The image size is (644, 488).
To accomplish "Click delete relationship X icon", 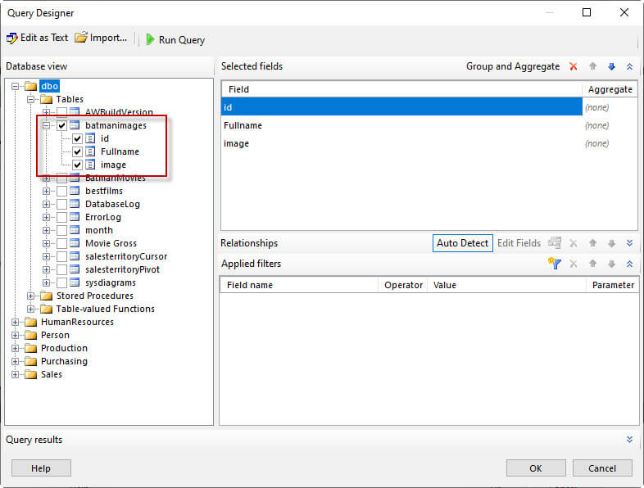I will point(574,243).
